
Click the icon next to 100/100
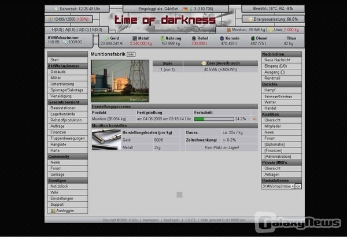65,42
